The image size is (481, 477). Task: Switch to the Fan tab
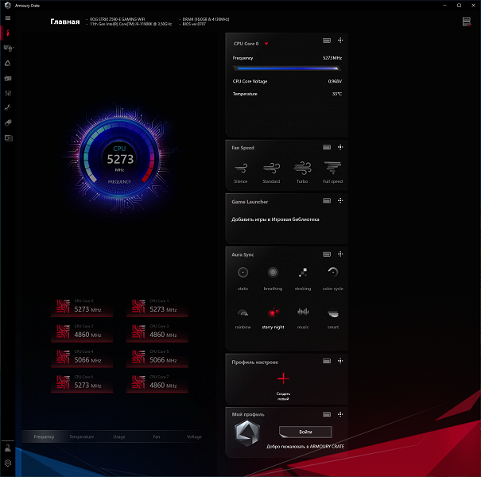pos(157,436)
